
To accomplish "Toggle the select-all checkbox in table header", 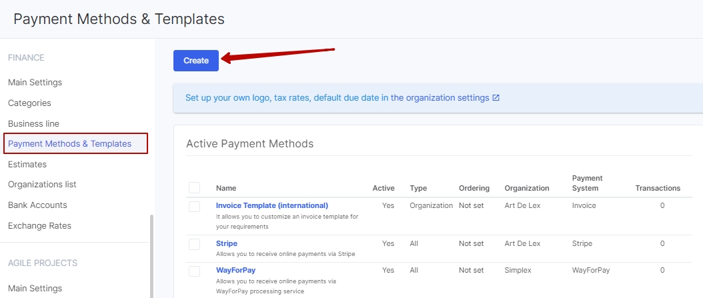I will click(194, 188).
